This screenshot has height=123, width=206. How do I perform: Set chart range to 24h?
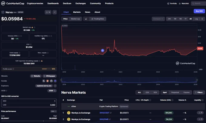pos(169,19)
